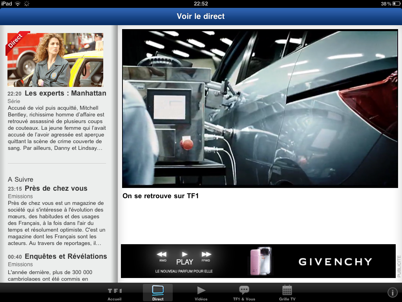Tap 'On se retrouve sur TF1' caption

[x=161, y=196]
